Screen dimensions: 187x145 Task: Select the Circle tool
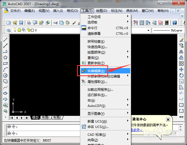click(x=5, y=75)
